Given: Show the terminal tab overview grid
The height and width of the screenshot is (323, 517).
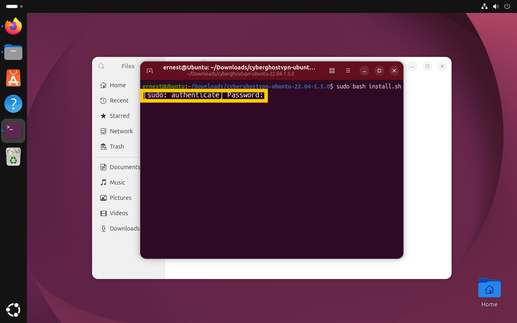Looking at the screenshot, I should coord(332,71).
